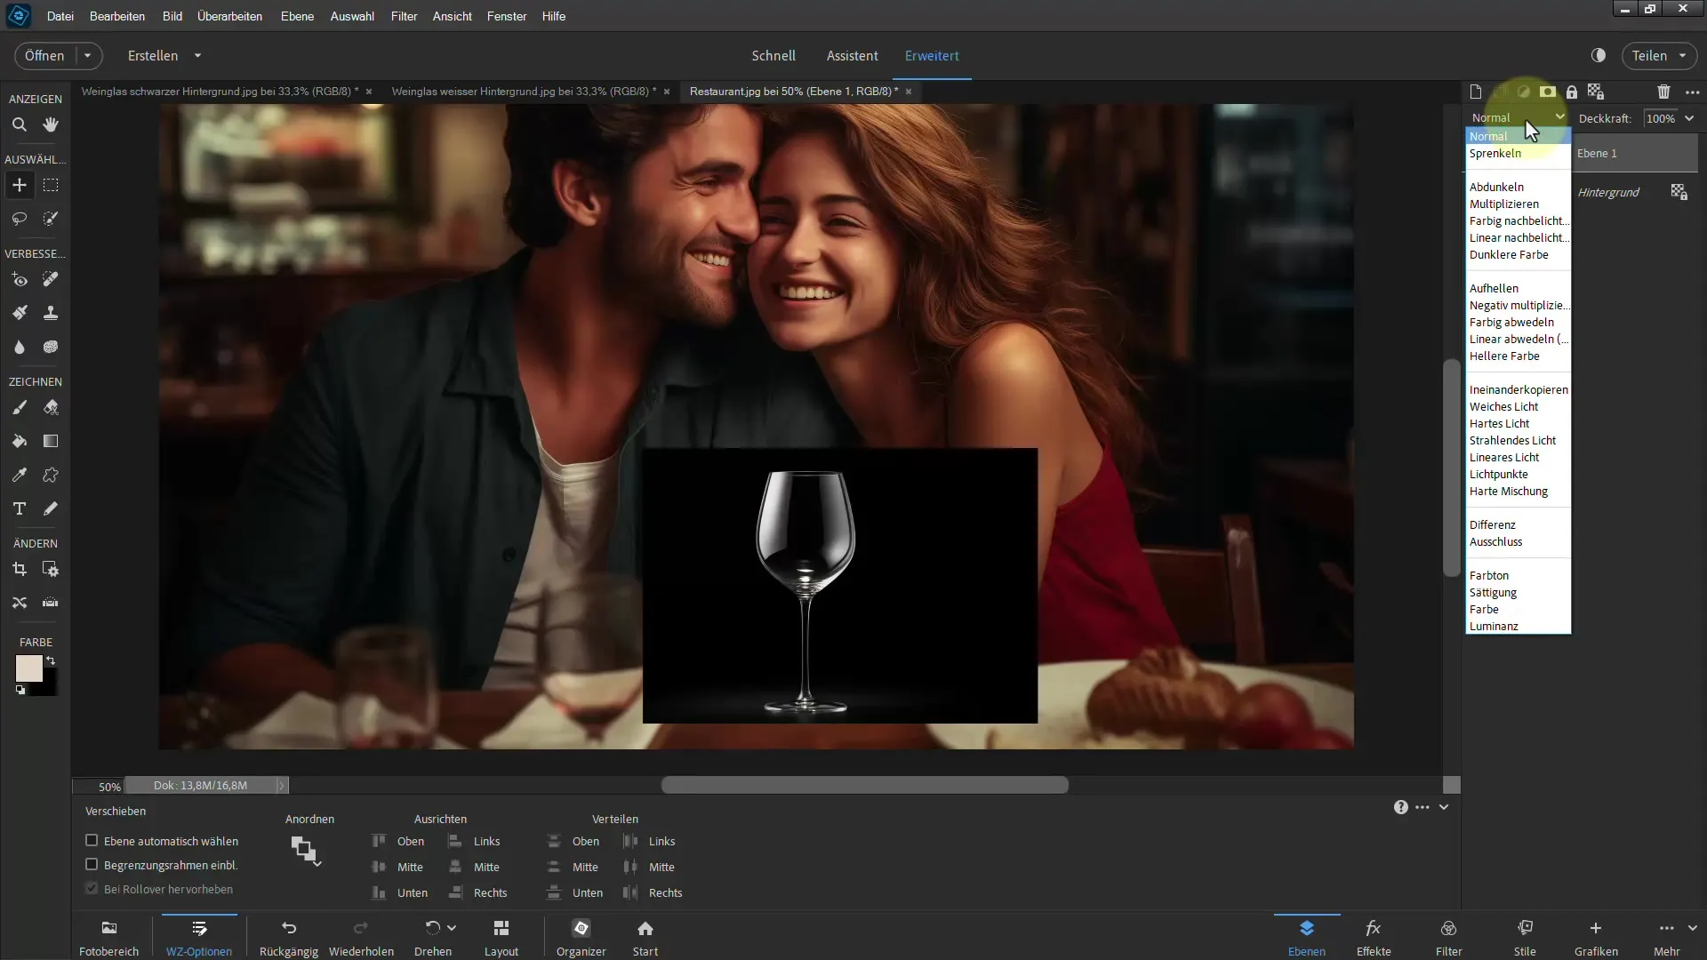Switch to Weinglas weisser Hintergrund.jpg tab
Image resolution: width=1707 pixels, height=960 pixels.
click(524, 92)
